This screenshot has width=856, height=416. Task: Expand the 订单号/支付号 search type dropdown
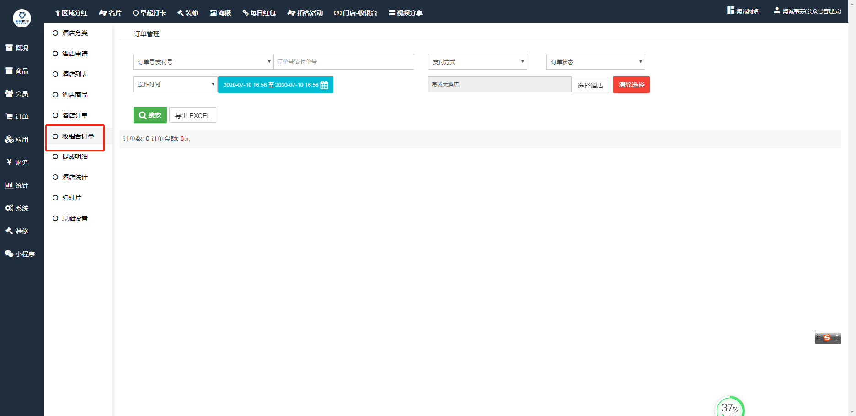click(203, 62)
